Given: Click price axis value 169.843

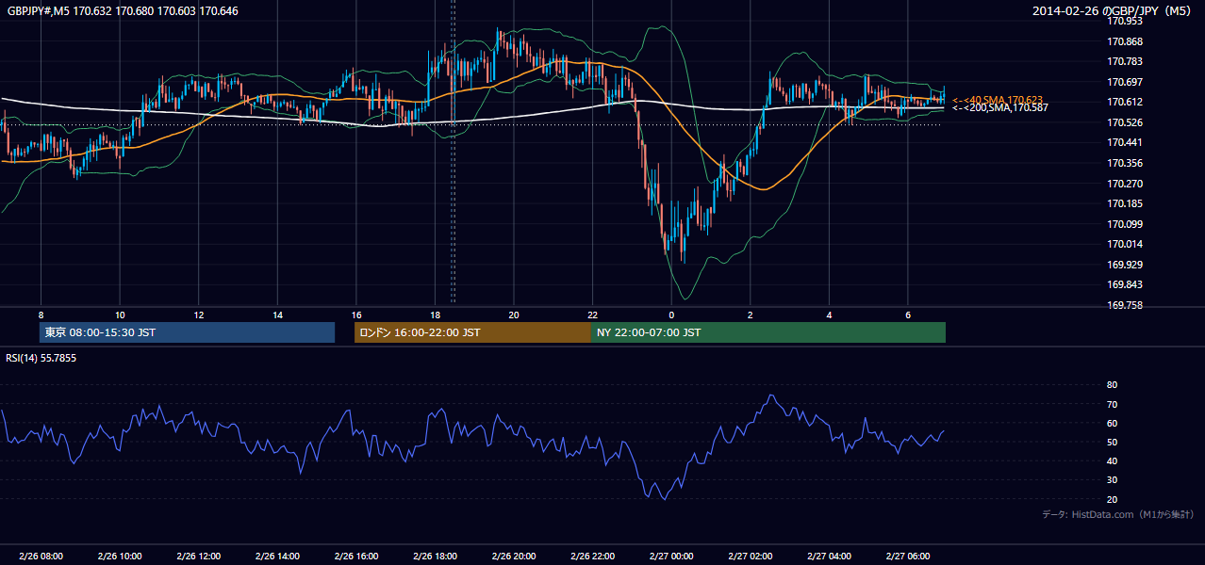Looking at the screenshot, I should pyautogui.click(x=1125, y=285).
